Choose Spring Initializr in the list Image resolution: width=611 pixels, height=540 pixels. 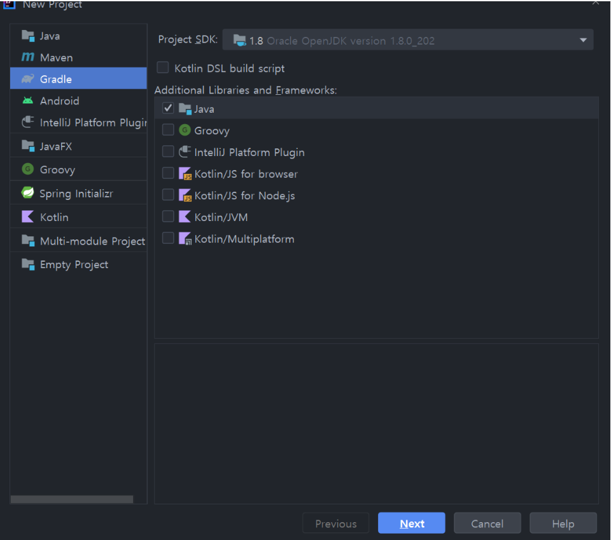79,194
